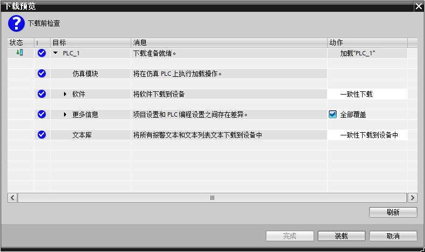Close the 下载预览 dialog
The width and height of the screenshot is (425, 252).
(419, 6)
